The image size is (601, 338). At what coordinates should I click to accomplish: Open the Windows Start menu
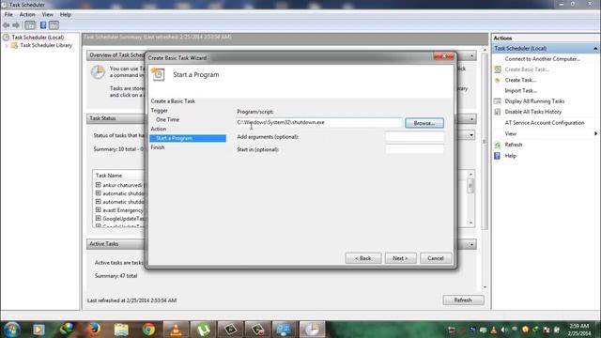click(x=11, y=330)
